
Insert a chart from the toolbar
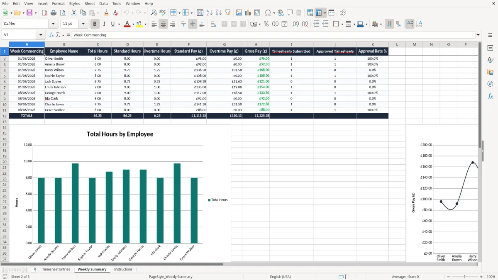click(x=248, y=13)
